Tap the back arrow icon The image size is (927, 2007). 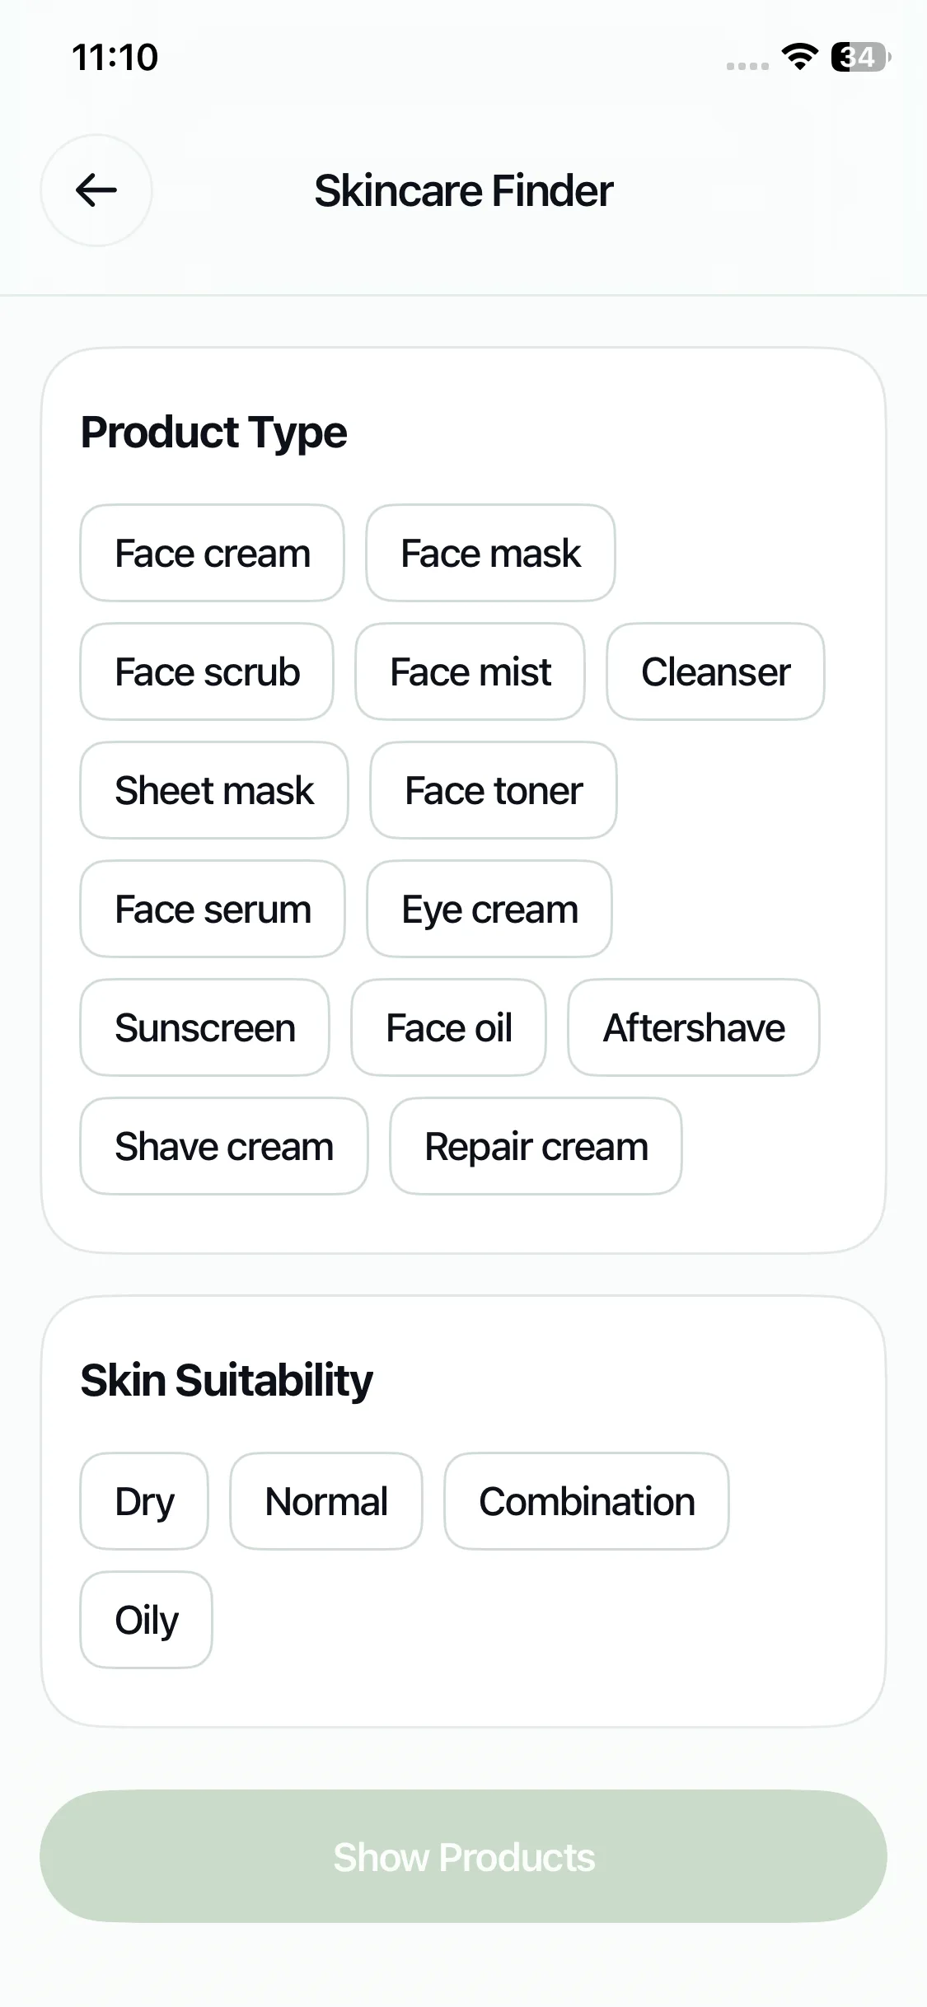pyautogui.click(x=96, y=190)
